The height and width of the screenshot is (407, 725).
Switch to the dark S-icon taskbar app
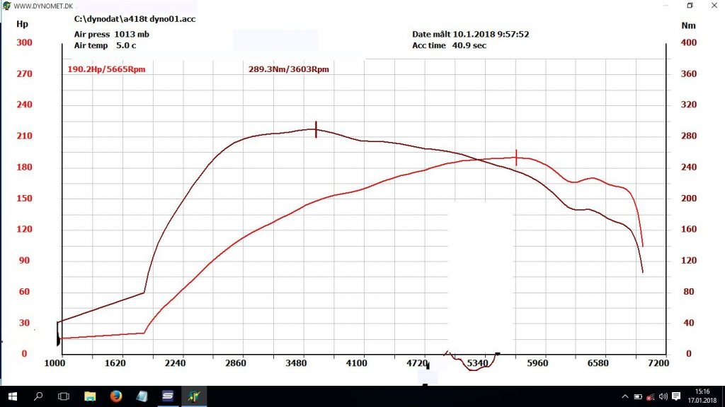point(167,396)
